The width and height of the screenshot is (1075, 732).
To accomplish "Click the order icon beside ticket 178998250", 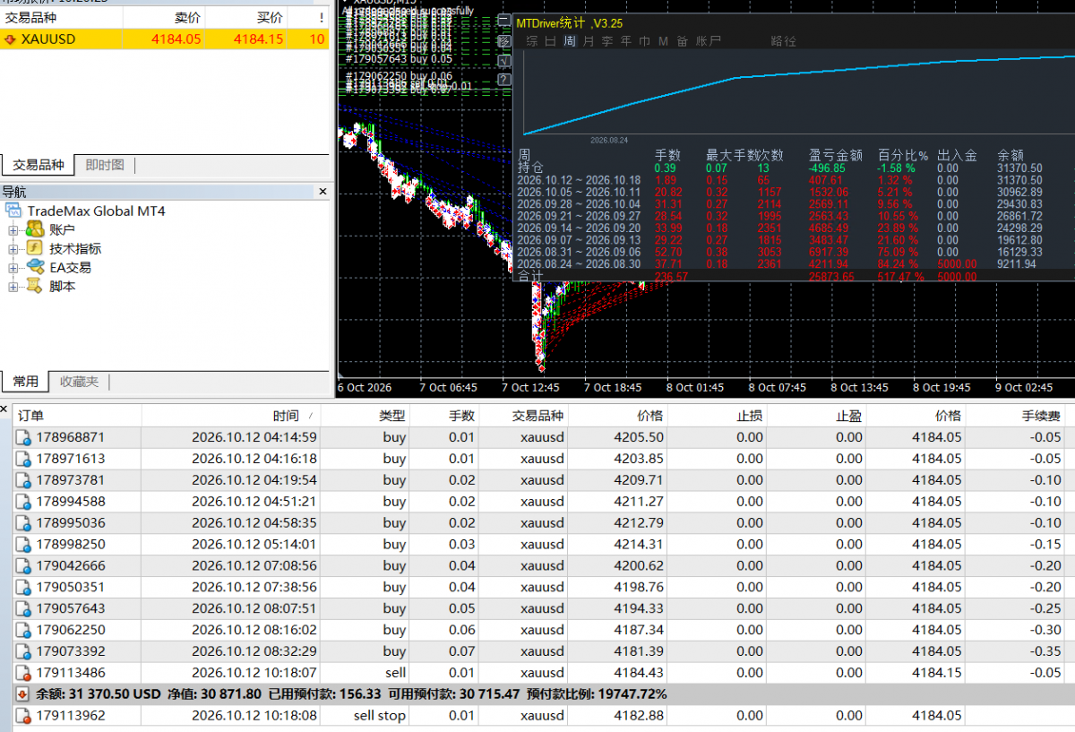I will [x=23, y=545].
